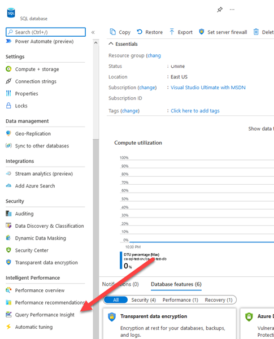Collapse the Essentials section

[123, 44]
